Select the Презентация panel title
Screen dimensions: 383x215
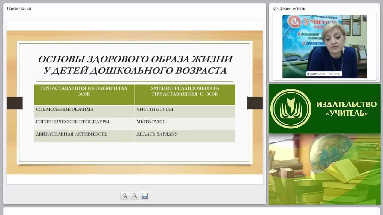(19, 8)
